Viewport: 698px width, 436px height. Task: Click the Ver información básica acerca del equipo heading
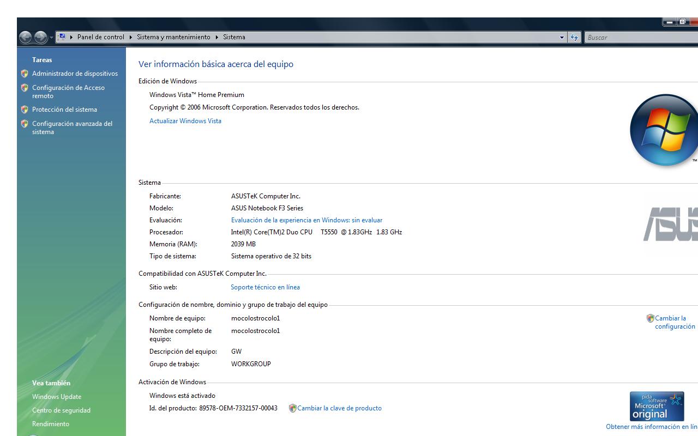(216, 64)
